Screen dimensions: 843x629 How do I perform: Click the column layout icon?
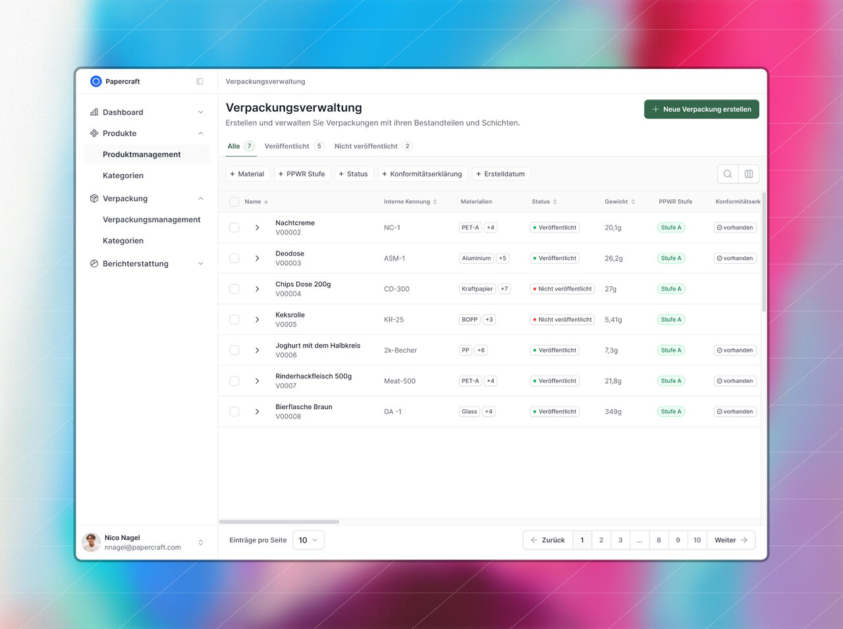(748, 174)
